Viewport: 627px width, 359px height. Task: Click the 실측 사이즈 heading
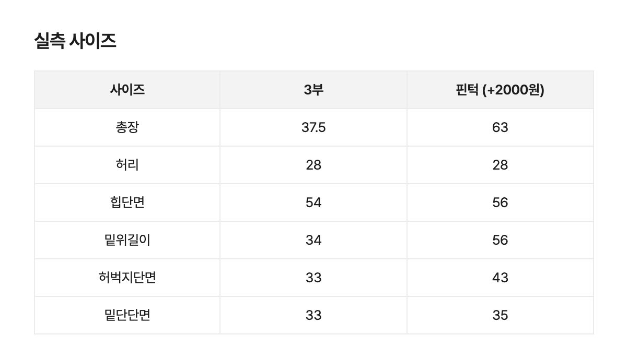(75, 41)
